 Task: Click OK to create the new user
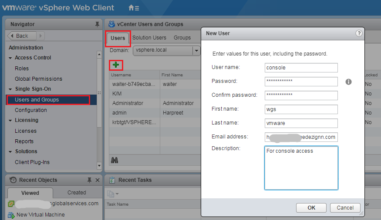[x=311, y=207]
